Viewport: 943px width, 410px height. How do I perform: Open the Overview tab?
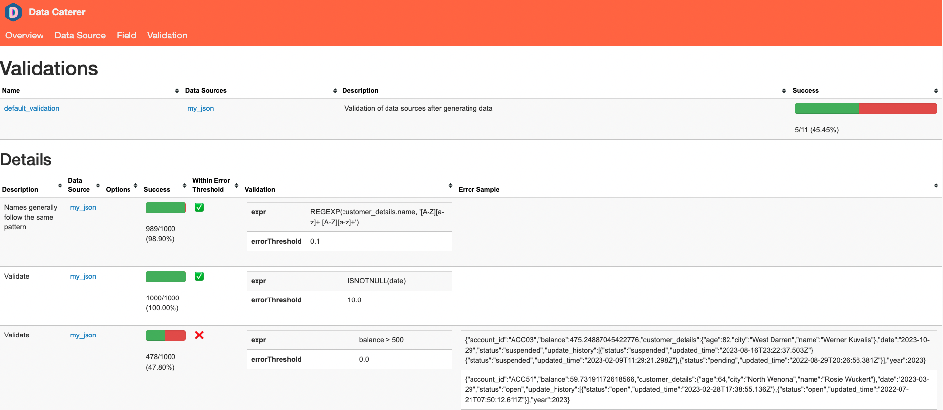click(x=24, y=36)
